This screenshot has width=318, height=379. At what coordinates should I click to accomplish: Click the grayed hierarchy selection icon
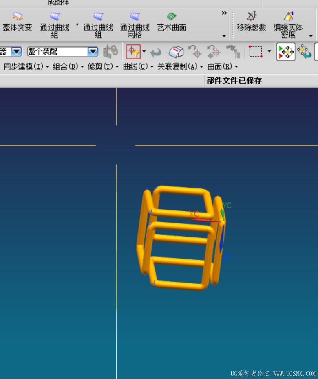coord(233,51)
